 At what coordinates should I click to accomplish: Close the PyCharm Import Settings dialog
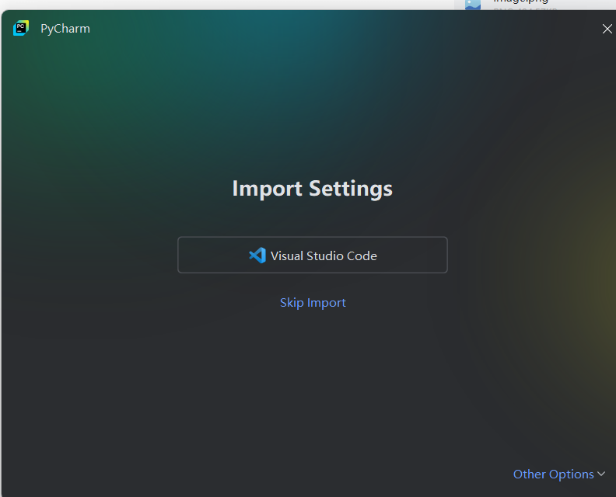[x=607, y=29]
